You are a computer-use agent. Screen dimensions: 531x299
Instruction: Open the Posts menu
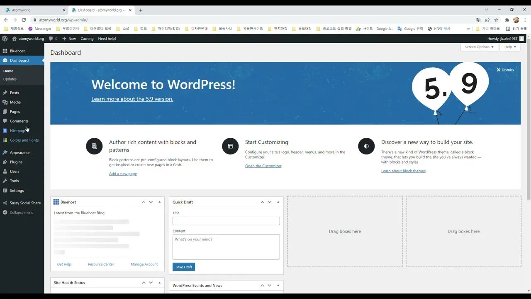[x=22, y=93]
